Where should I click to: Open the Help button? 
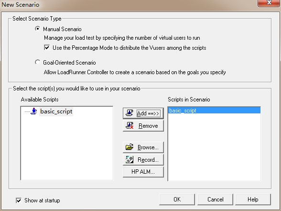point(253,200)
